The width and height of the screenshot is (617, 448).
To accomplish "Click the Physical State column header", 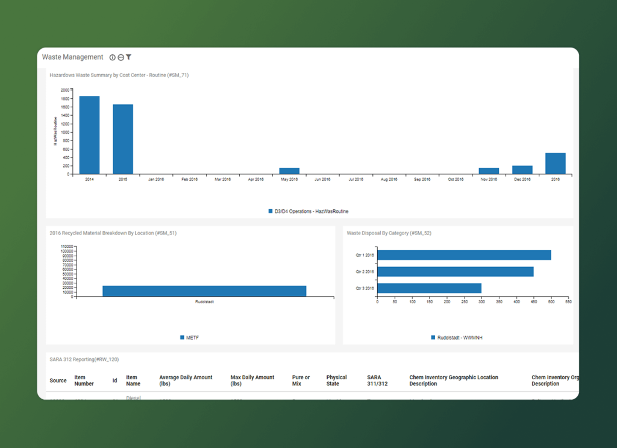I will 336,380.
